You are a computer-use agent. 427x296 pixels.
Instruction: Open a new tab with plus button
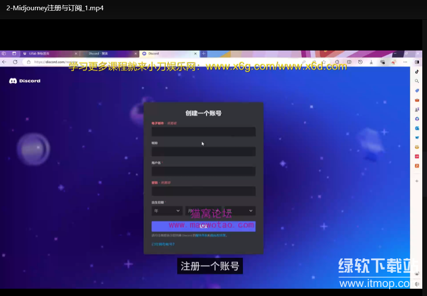203,53
